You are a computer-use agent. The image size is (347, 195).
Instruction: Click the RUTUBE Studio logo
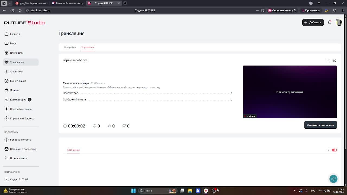24,23
